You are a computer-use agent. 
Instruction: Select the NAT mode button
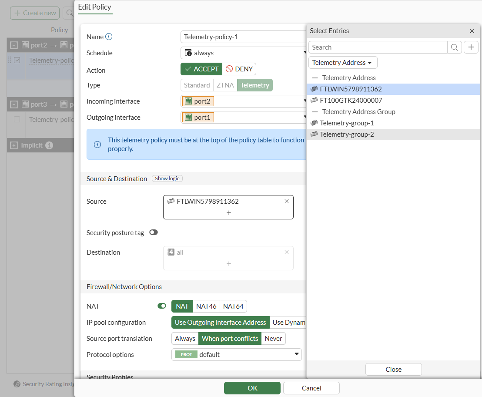182,306
